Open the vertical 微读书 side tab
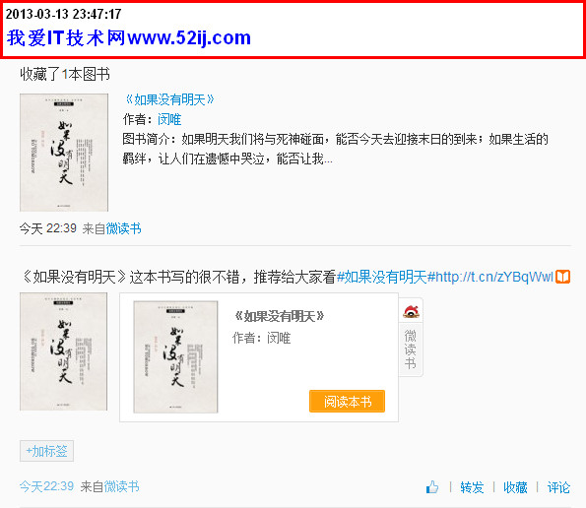Screen dimensions: 586x508 411,349
